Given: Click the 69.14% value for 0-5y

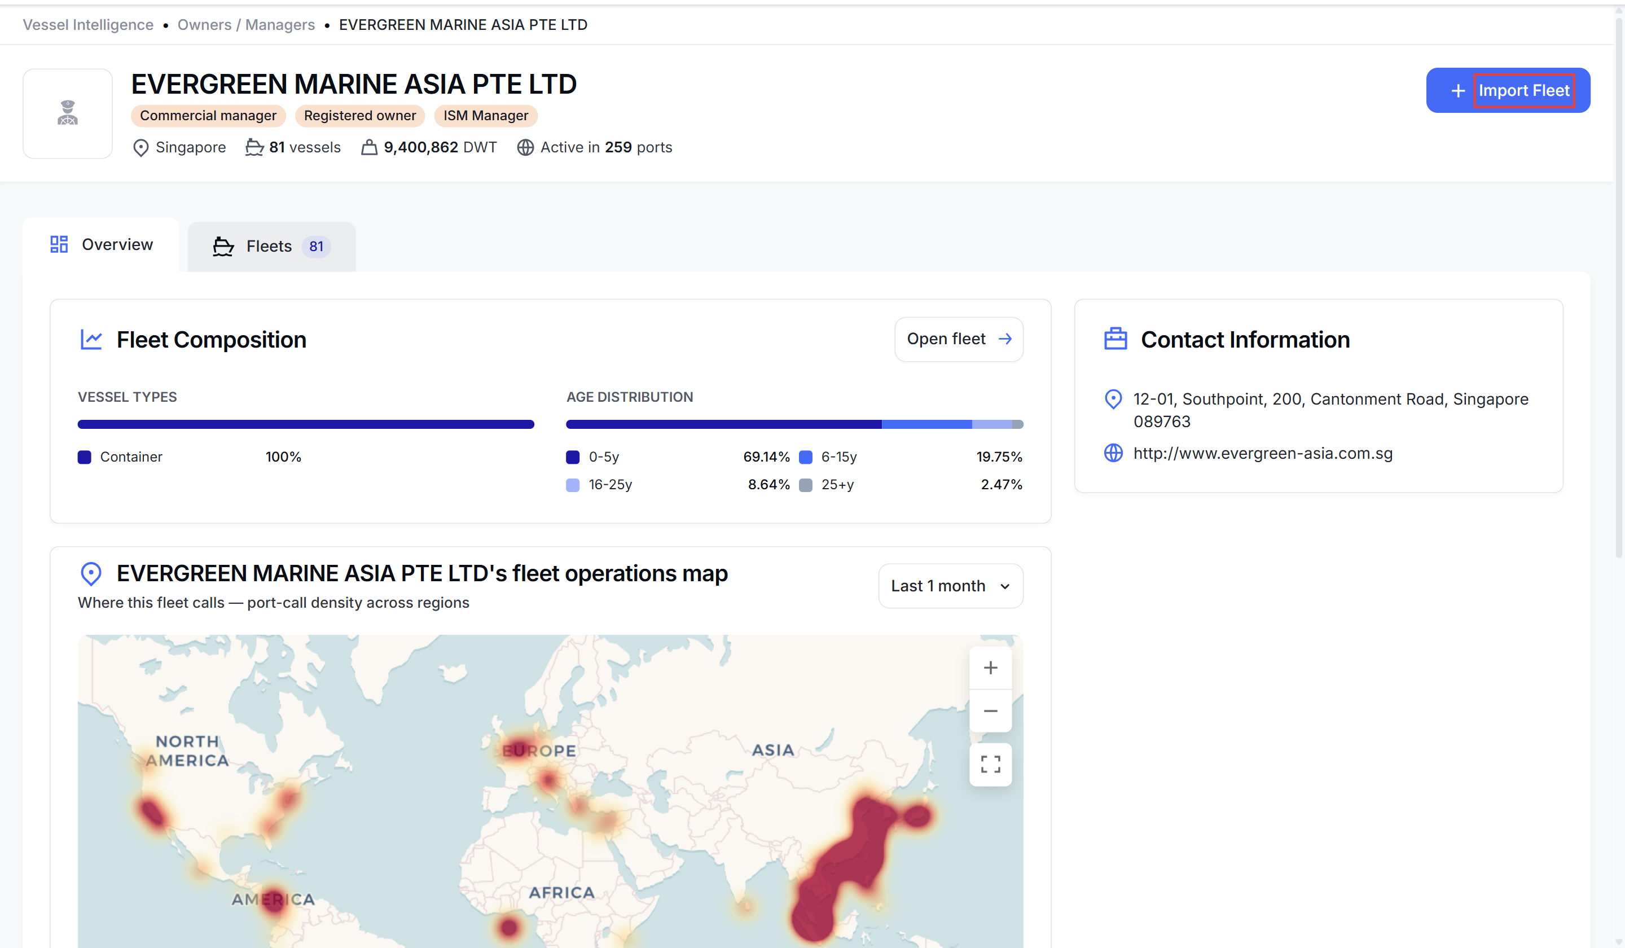Looking at the screenshot, I should point(766,457).
